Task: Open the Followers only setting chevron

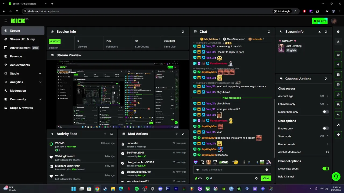Action: (328, 104)
